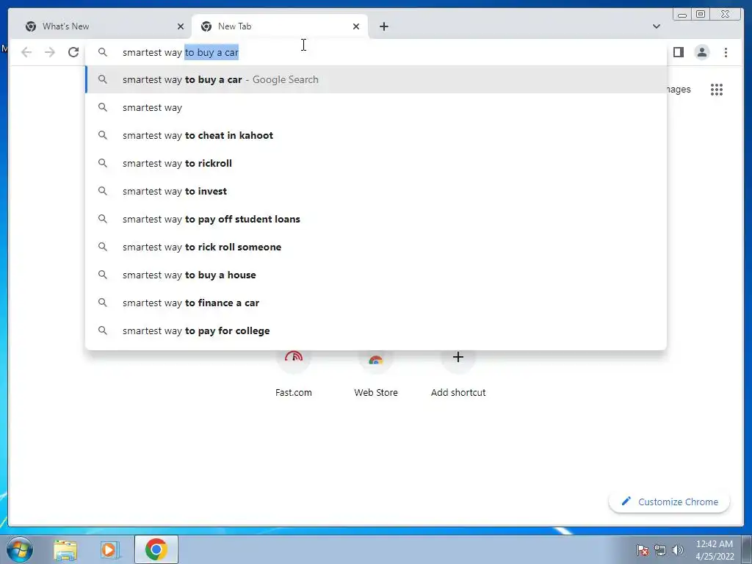Go back with the back arrow

[26, 52]
